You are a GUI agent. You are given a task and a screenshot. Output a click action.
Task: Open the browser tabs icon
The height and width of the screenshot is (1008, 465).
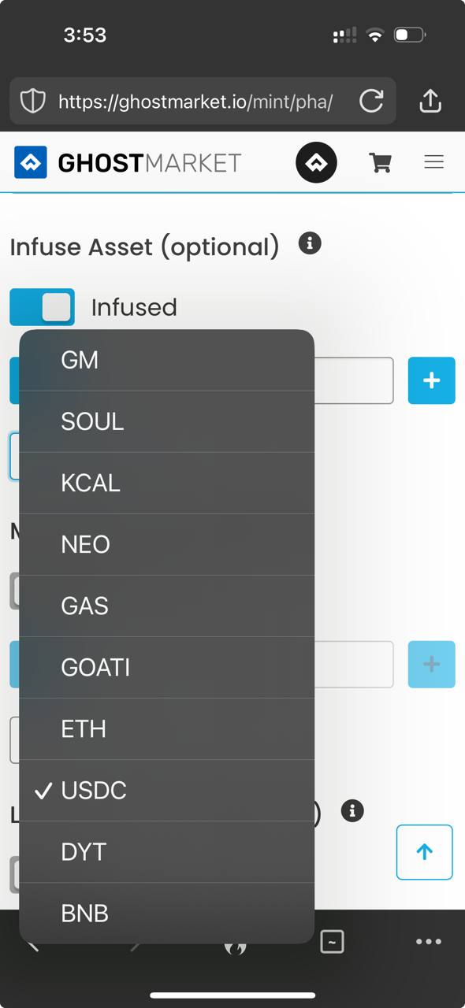(332, 941)
